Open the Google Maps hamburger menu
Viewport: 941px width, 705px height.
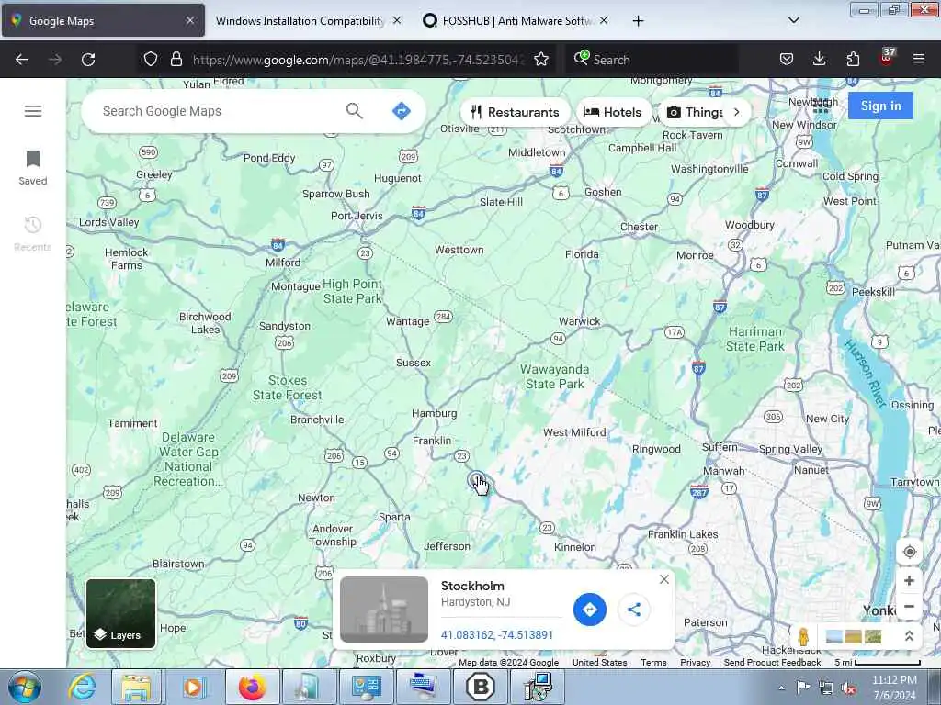pos(33,111)
